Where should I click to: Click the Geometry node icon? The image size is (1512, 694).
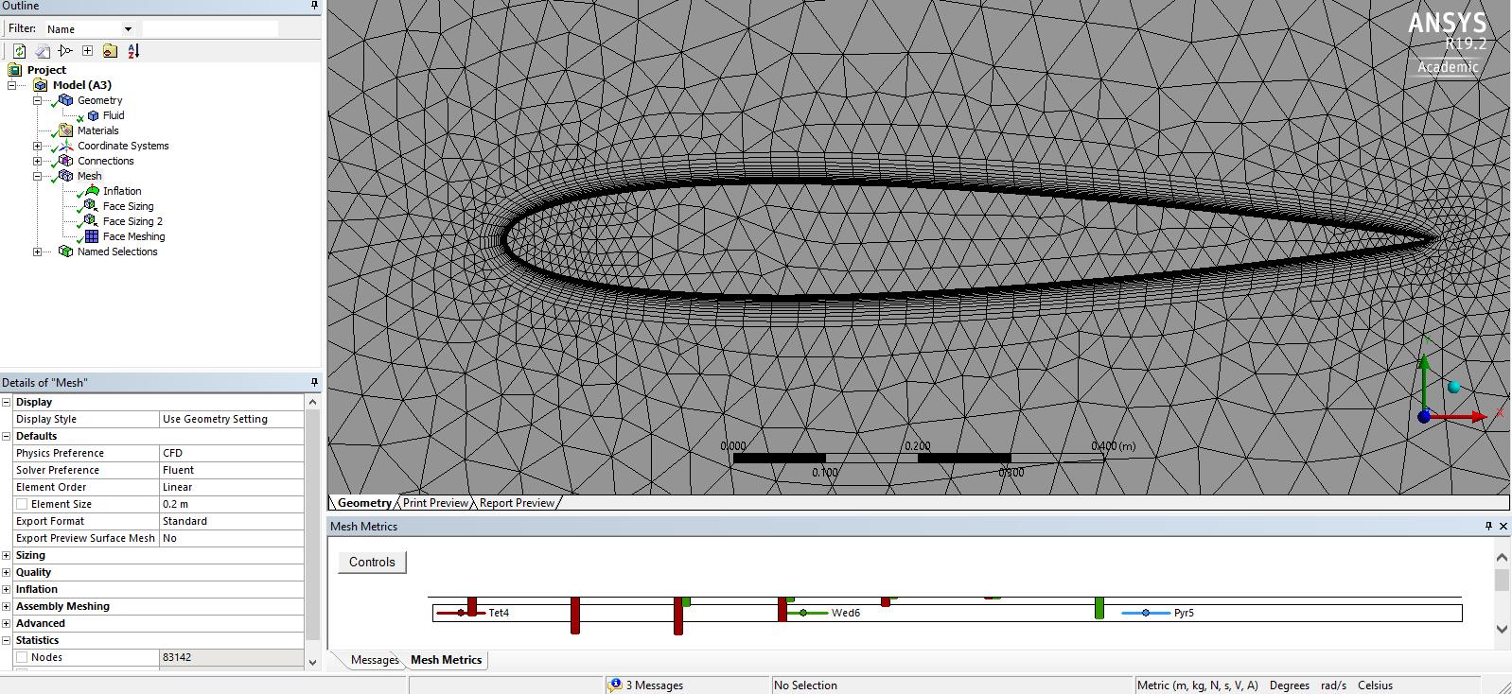65,100
